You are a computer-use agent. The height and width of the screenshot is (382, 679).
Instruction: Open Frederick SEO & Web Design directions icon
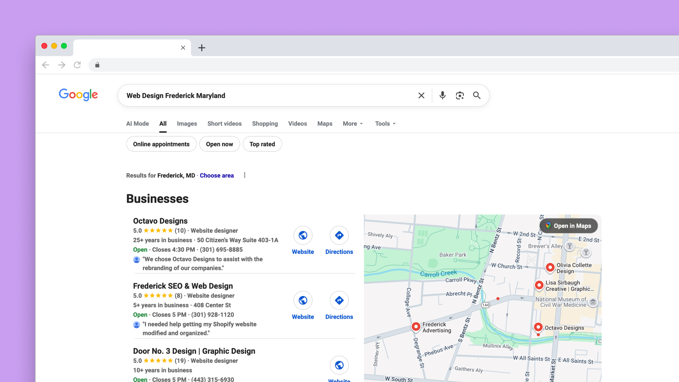pyautogui.click(x=339, y=300)
